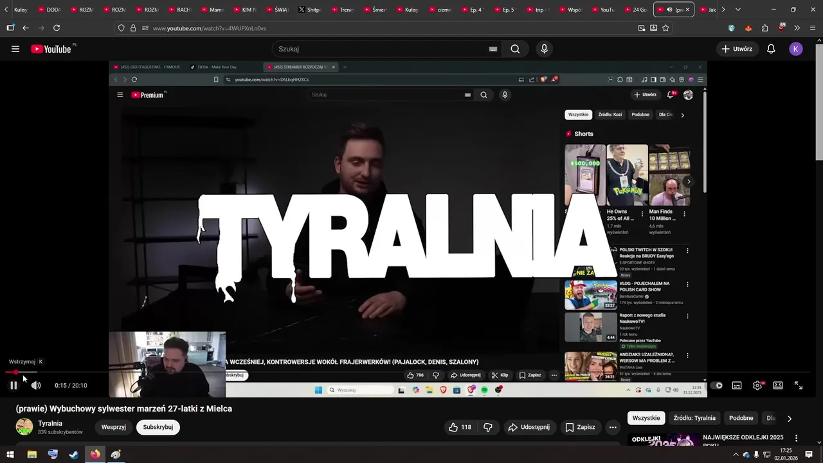Viewport: 823px width, 463px height.
Task: Switch to the DODA browser tab
Action: [49, 10]
